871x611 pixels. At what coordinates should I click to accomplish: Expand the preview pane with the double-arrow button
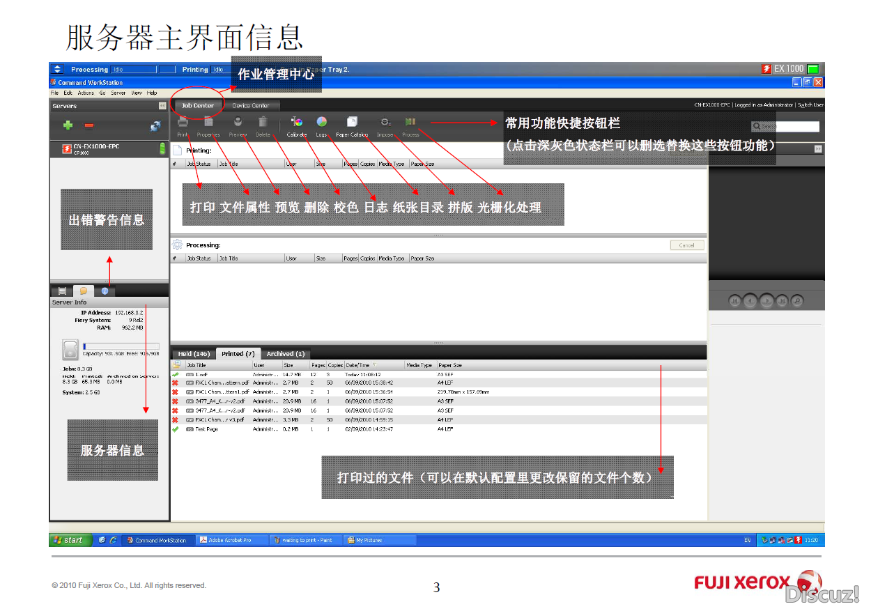[x=818, y=149]
